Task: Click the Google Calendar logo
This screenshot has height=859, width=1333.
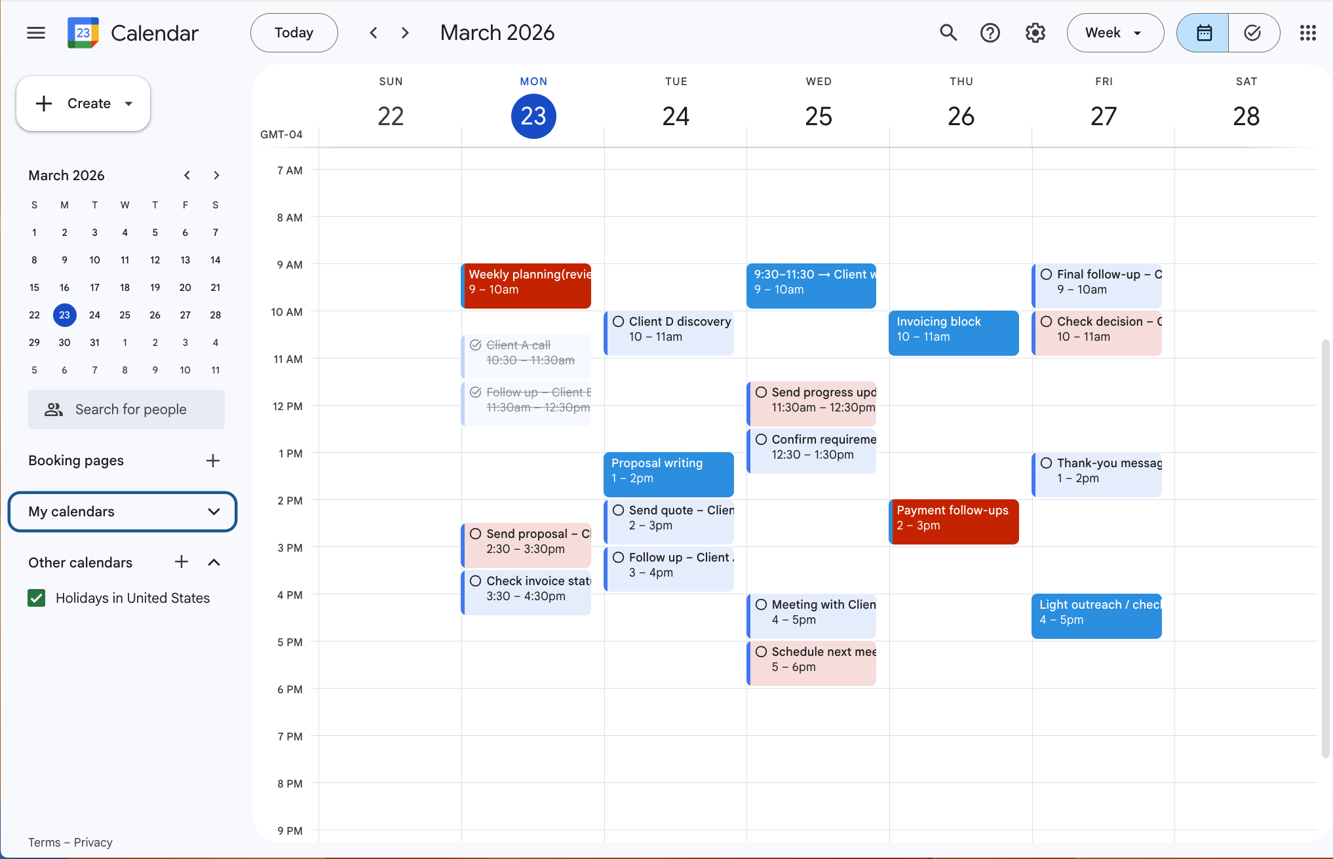Action: 83,33
